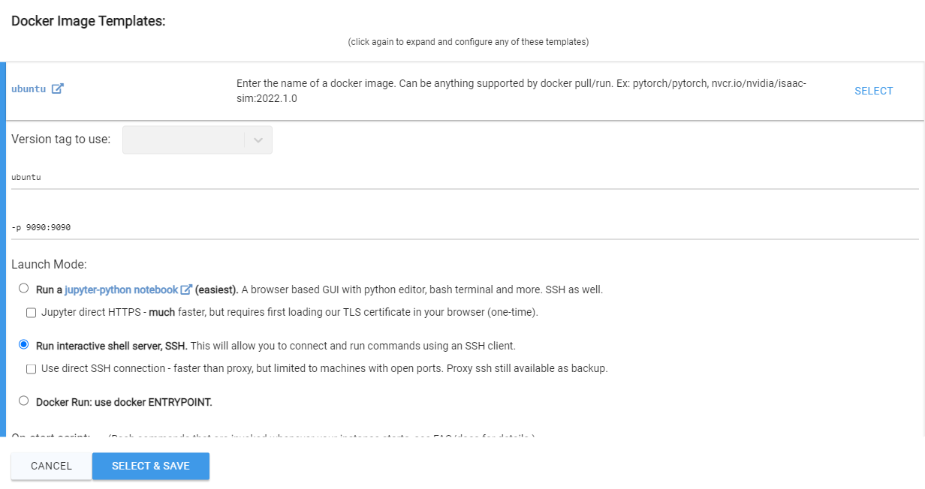Enable the Jupyter direct HTTPS checkbox
The image size is (925, 489).
[32, 313]
